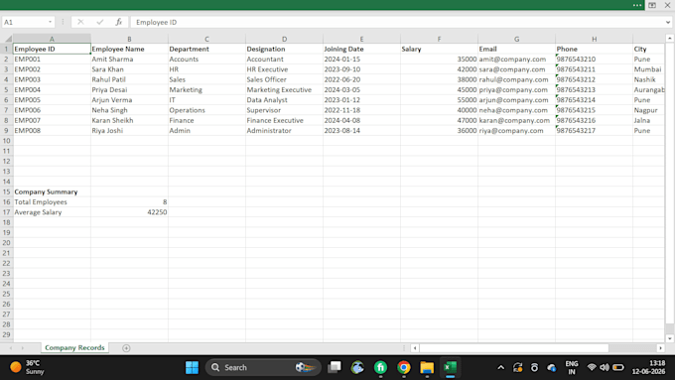675x380 pixels.
Task: Show hidden system tray icons chevron
Action: pos(500,367)
